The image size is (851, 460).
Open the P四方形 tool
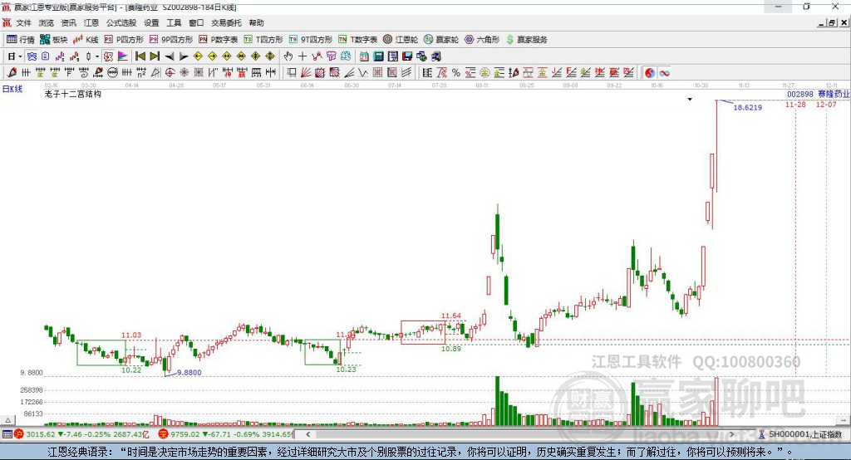coord(124,40)
